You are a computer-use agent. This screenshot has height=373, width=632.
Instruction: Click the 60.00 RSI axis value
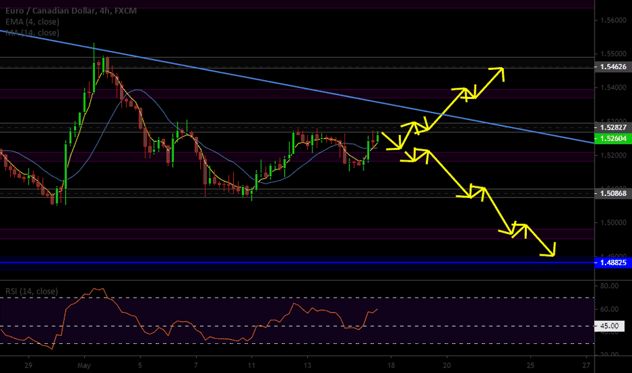tap(609, 309)
